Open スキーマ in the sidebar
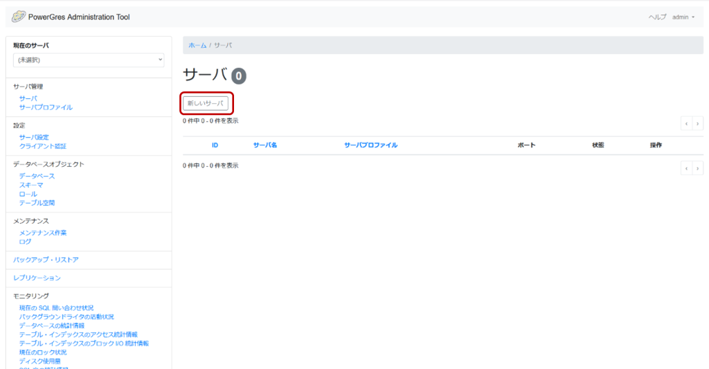 (31, 185)
